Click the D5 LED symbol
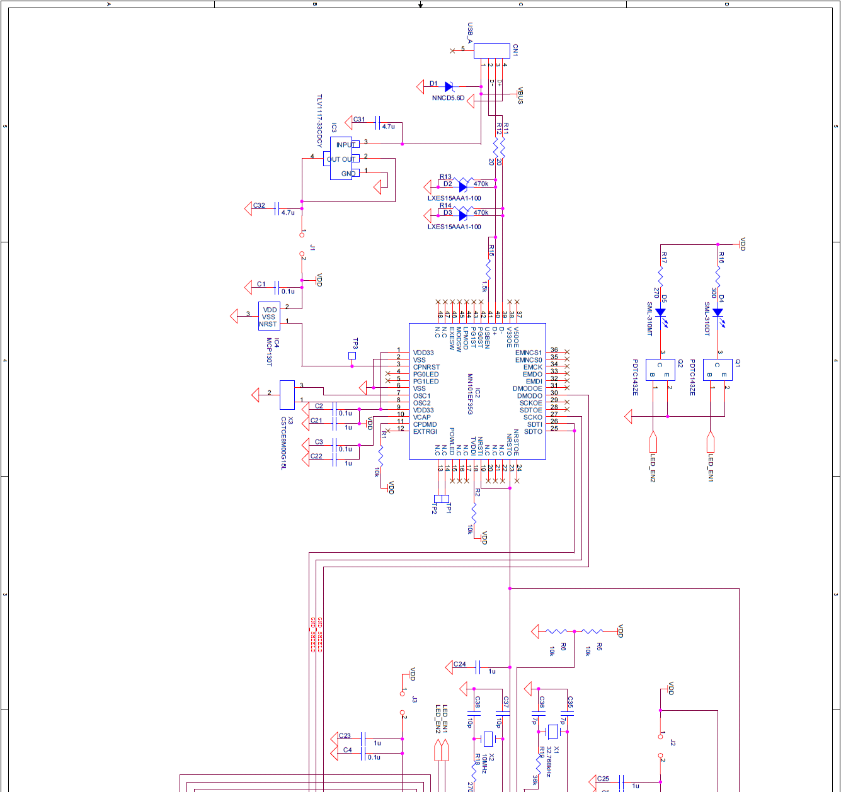The width and height of the screenshot is (841, 792). (660, 312)
